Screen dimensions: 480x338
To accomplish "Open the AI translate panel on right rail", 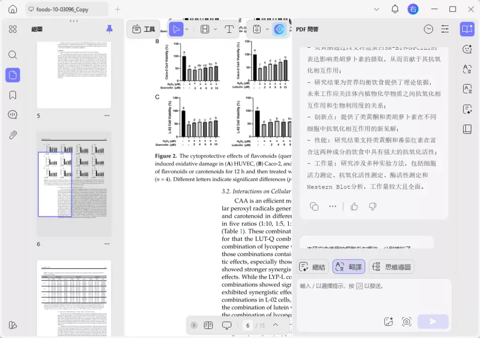I will (467, 69).
